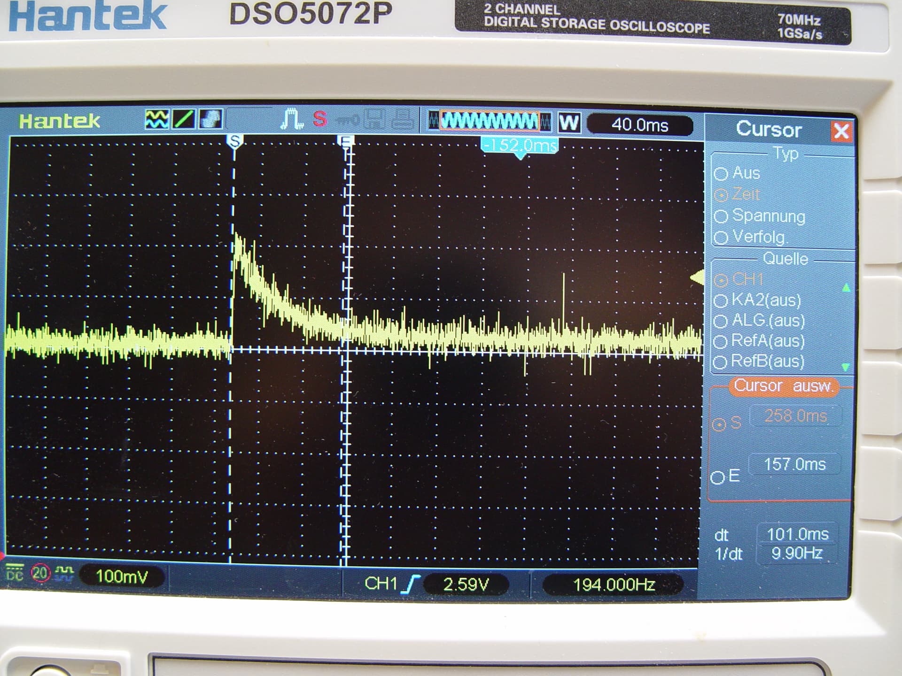Click the persistence cloud icon

(x=210, y=119)
